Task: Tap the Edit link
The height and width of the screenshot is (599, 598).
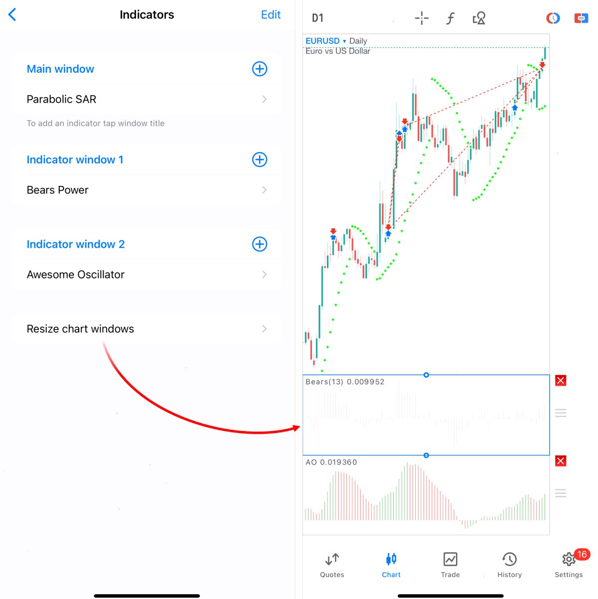Action: [x=271, y=14]
